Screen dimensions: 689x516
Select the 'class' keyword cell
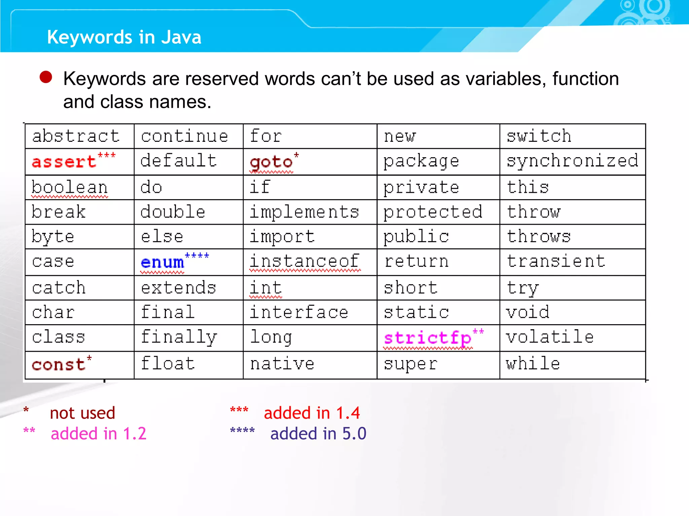80,338
